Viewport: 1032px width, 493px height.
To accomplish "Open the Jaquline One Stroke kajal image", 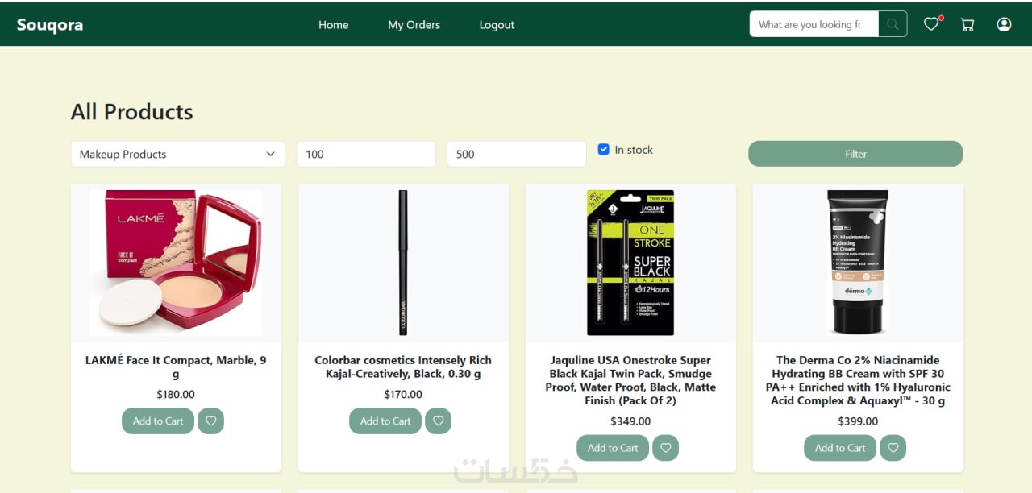I will click(x=630, y=263).
